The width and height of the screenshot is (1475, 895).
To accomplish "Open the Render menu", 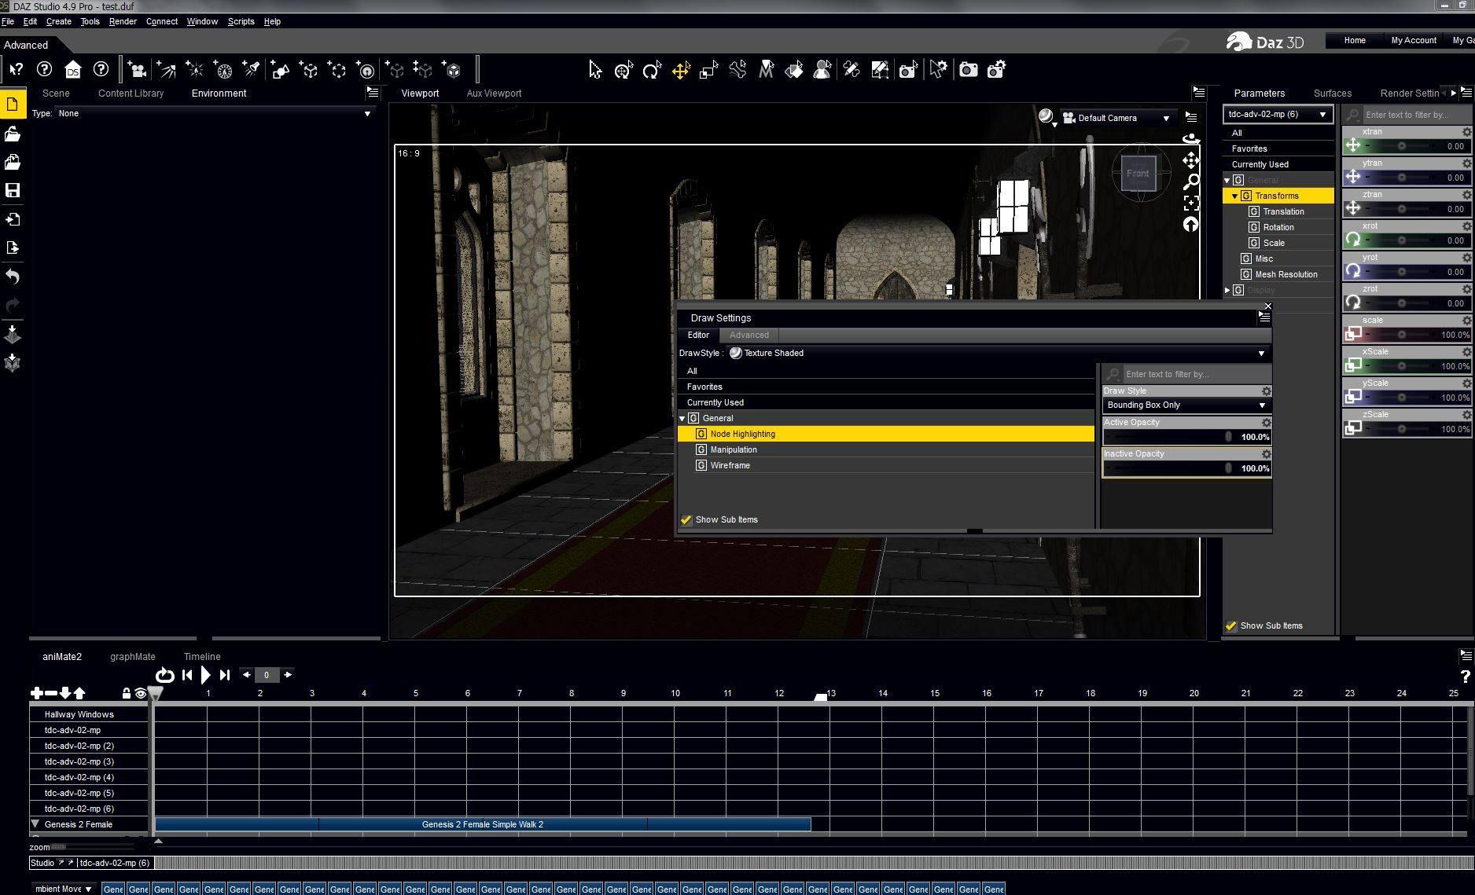I will 123,21.
